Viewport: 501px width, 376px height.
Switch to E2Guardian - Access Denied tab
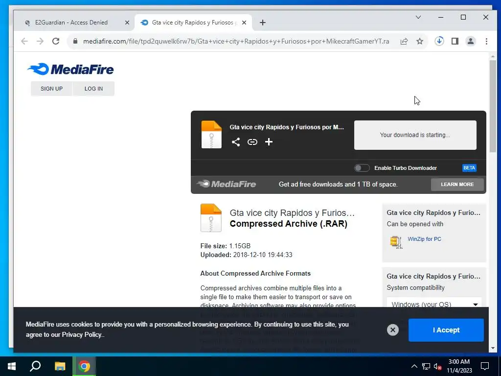click(71, 23)
